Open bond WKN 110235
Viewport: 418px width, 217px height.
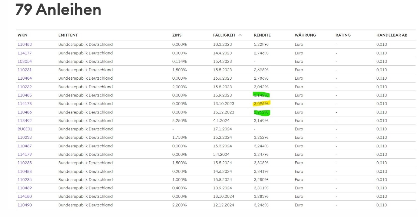click(25, 163)
